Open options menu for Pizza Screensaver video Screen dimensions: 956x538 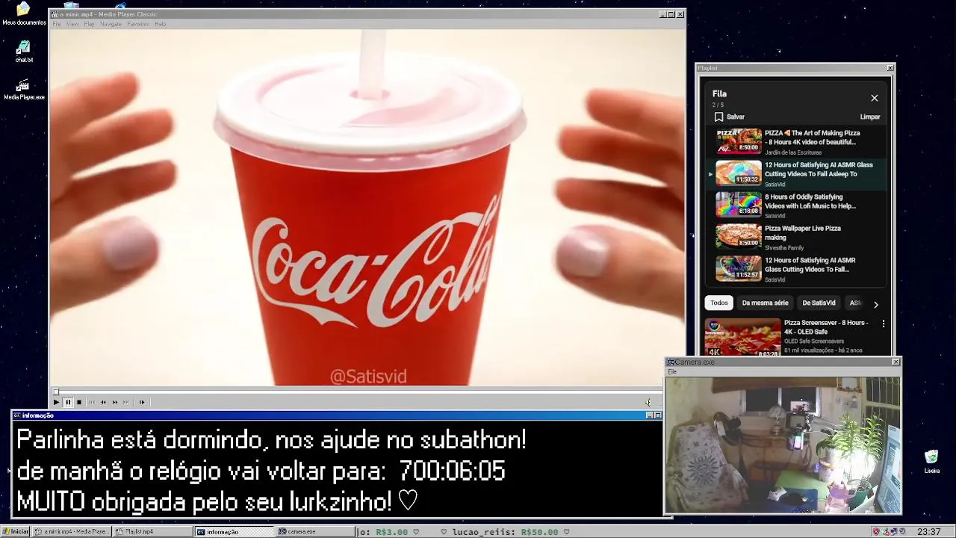884,324
